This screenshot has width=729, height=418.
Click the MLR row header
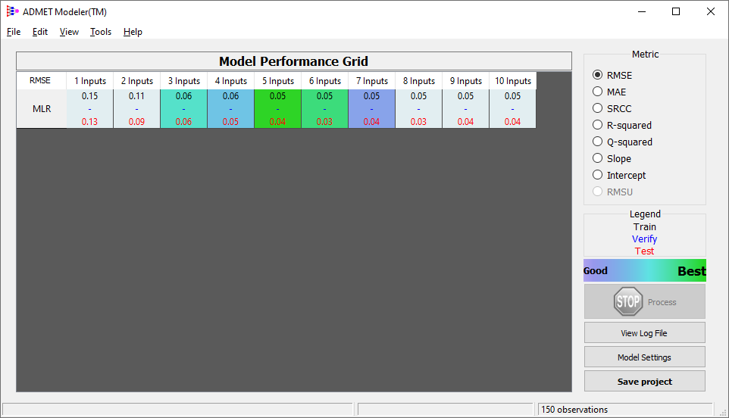42,109
